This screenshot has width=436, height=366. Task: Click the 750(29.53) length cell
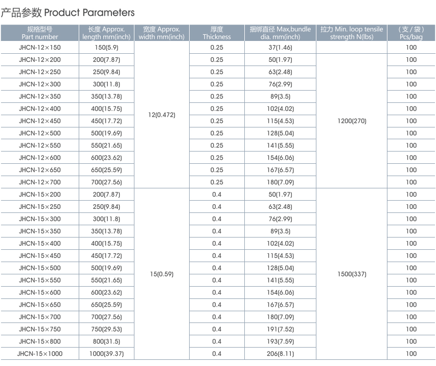tap(106, 329)
